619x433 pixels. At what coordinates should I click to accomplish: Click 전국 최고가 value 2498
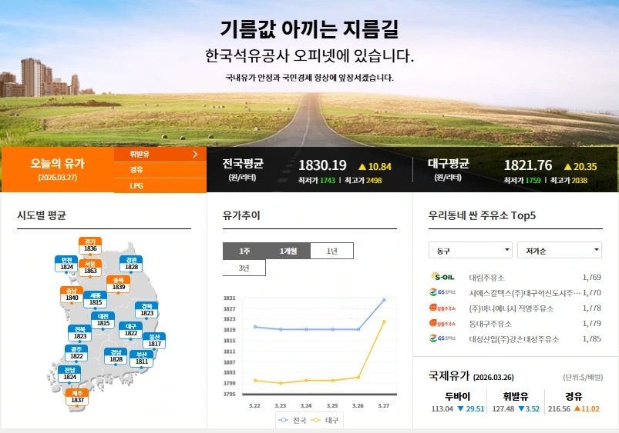[373, 181]
